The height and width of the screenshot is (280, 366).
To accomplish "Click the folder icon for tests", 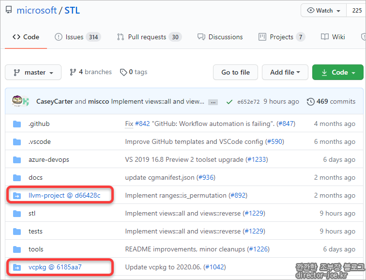I will tap(17, 232).
